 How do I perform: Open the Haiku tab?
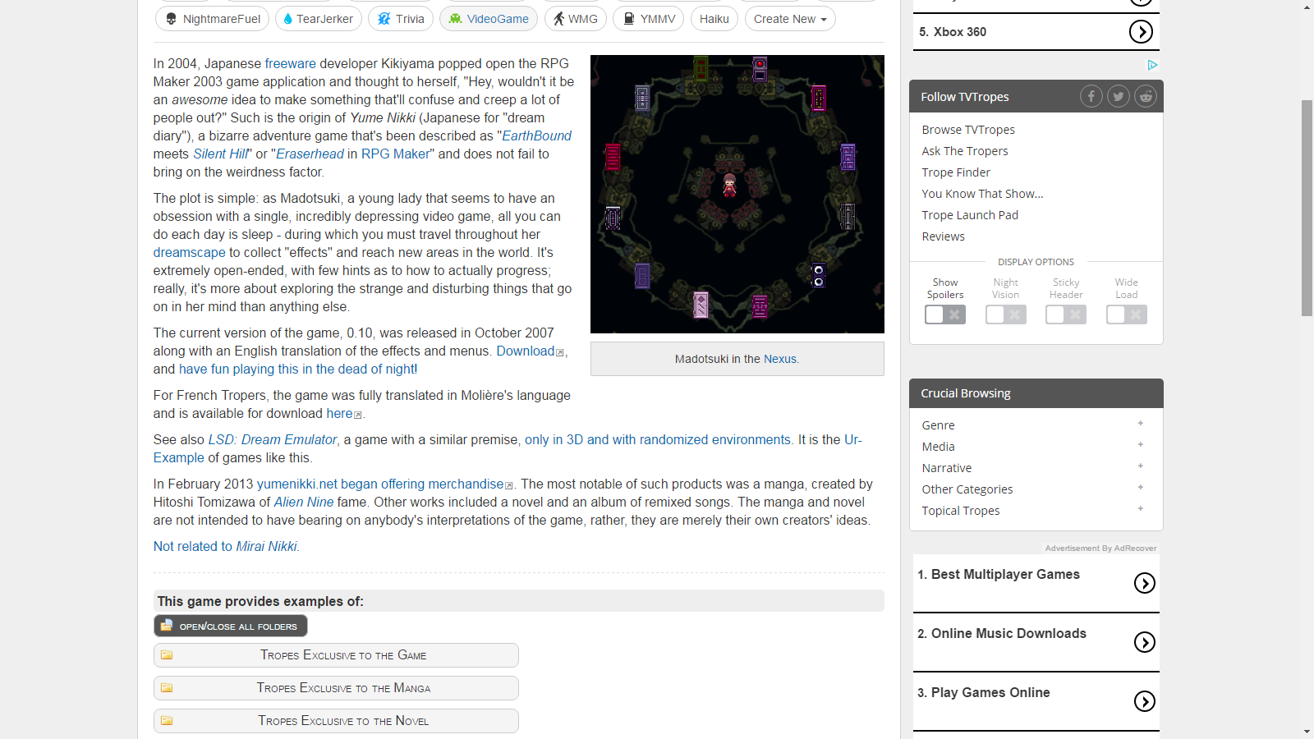(x=714, y=19)
